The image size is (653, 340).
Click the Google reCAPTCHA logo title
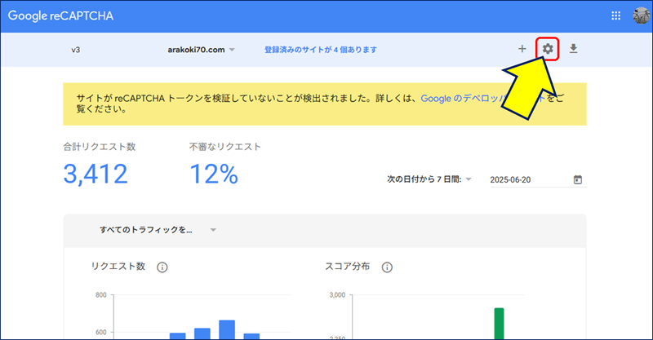point(60,15)
